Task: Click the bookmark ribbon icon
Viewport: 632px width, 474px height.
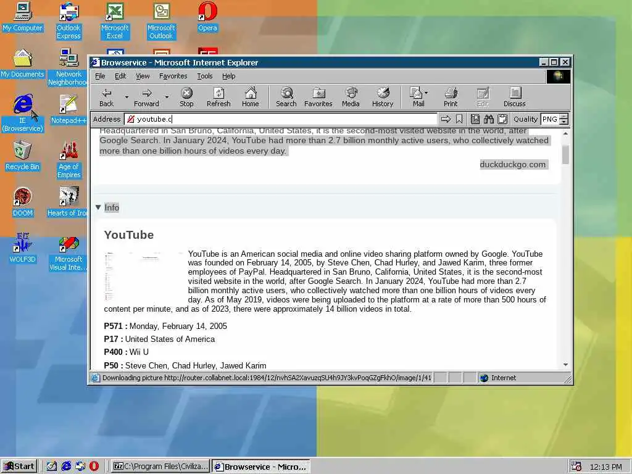Action: click(x=459, y=119)
